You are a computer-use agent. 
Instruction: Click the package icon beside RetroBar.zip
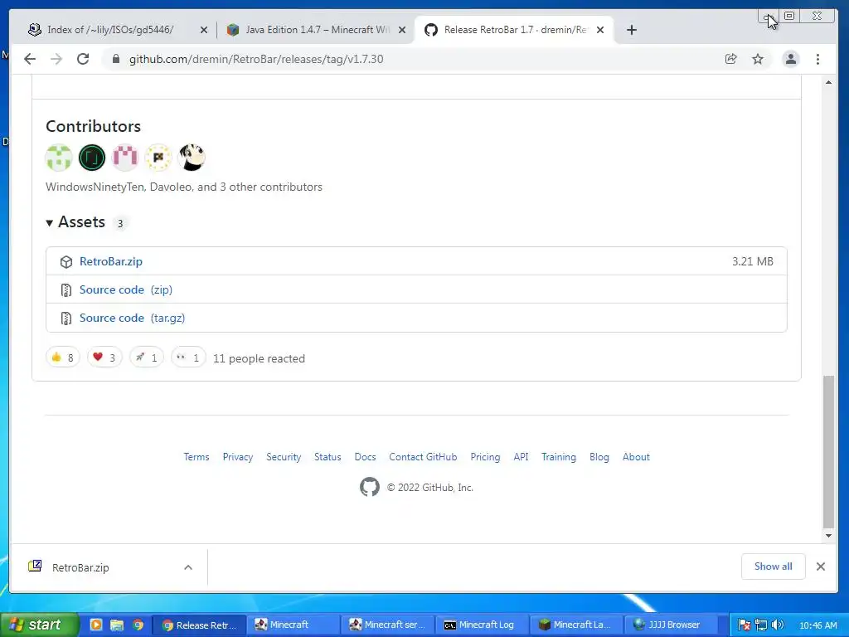point(66,262)
